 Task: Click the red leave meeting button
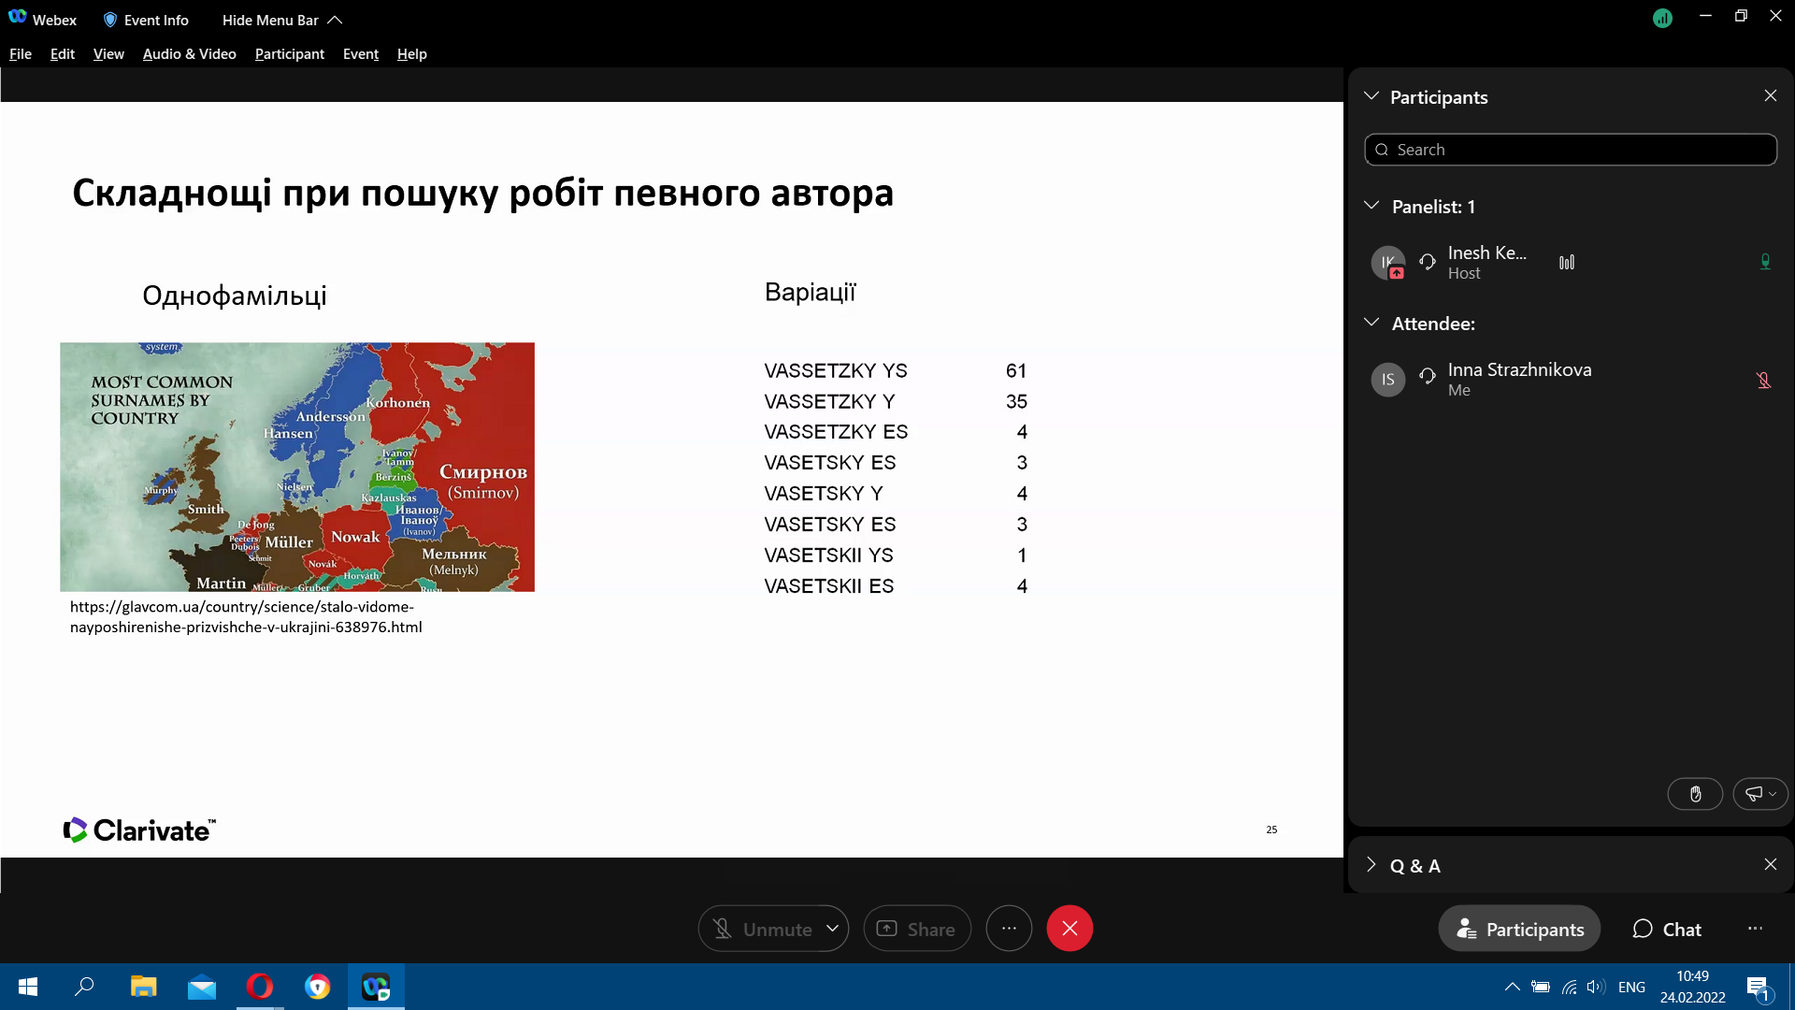1070,929
